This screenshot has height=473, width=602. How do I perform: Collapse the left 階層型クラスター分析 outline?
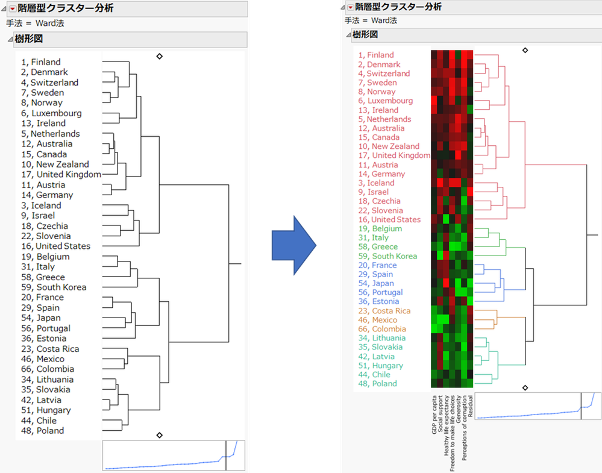[x=3, y=8]
